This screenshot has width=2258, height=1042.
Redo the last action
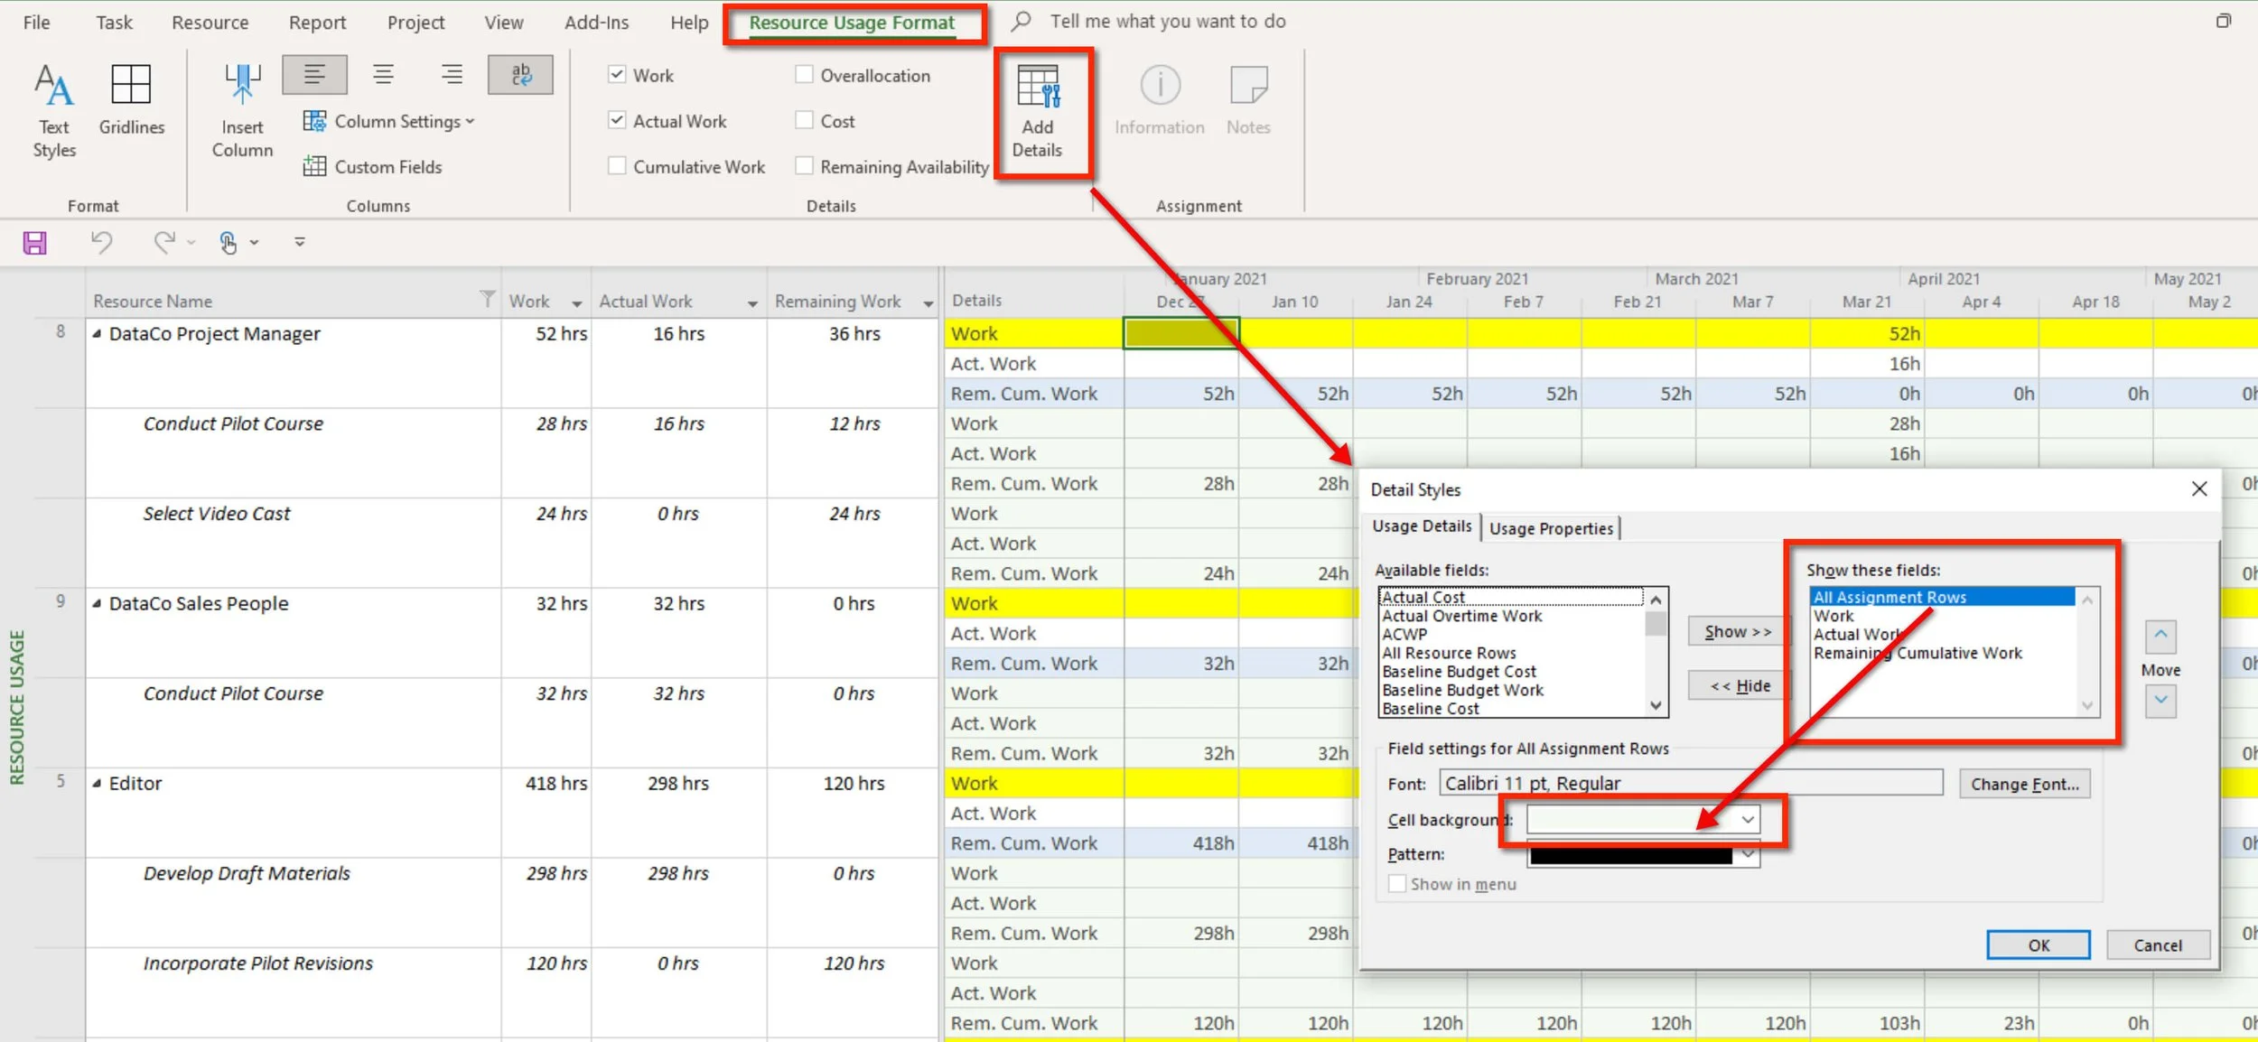pyautogui.click(x=164, y=242)
